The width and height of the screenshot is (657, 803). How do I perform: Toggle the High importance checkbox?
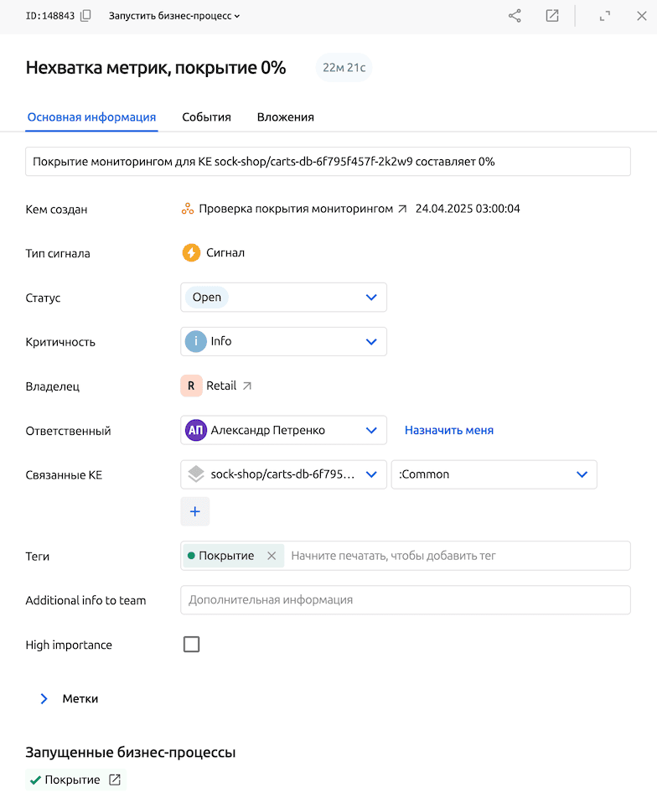coord(192,645)
